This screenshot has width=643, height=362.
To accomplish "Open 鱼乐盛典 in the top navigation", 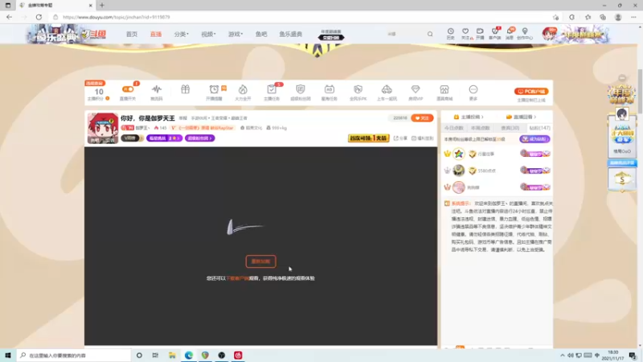I will point(291,34).
